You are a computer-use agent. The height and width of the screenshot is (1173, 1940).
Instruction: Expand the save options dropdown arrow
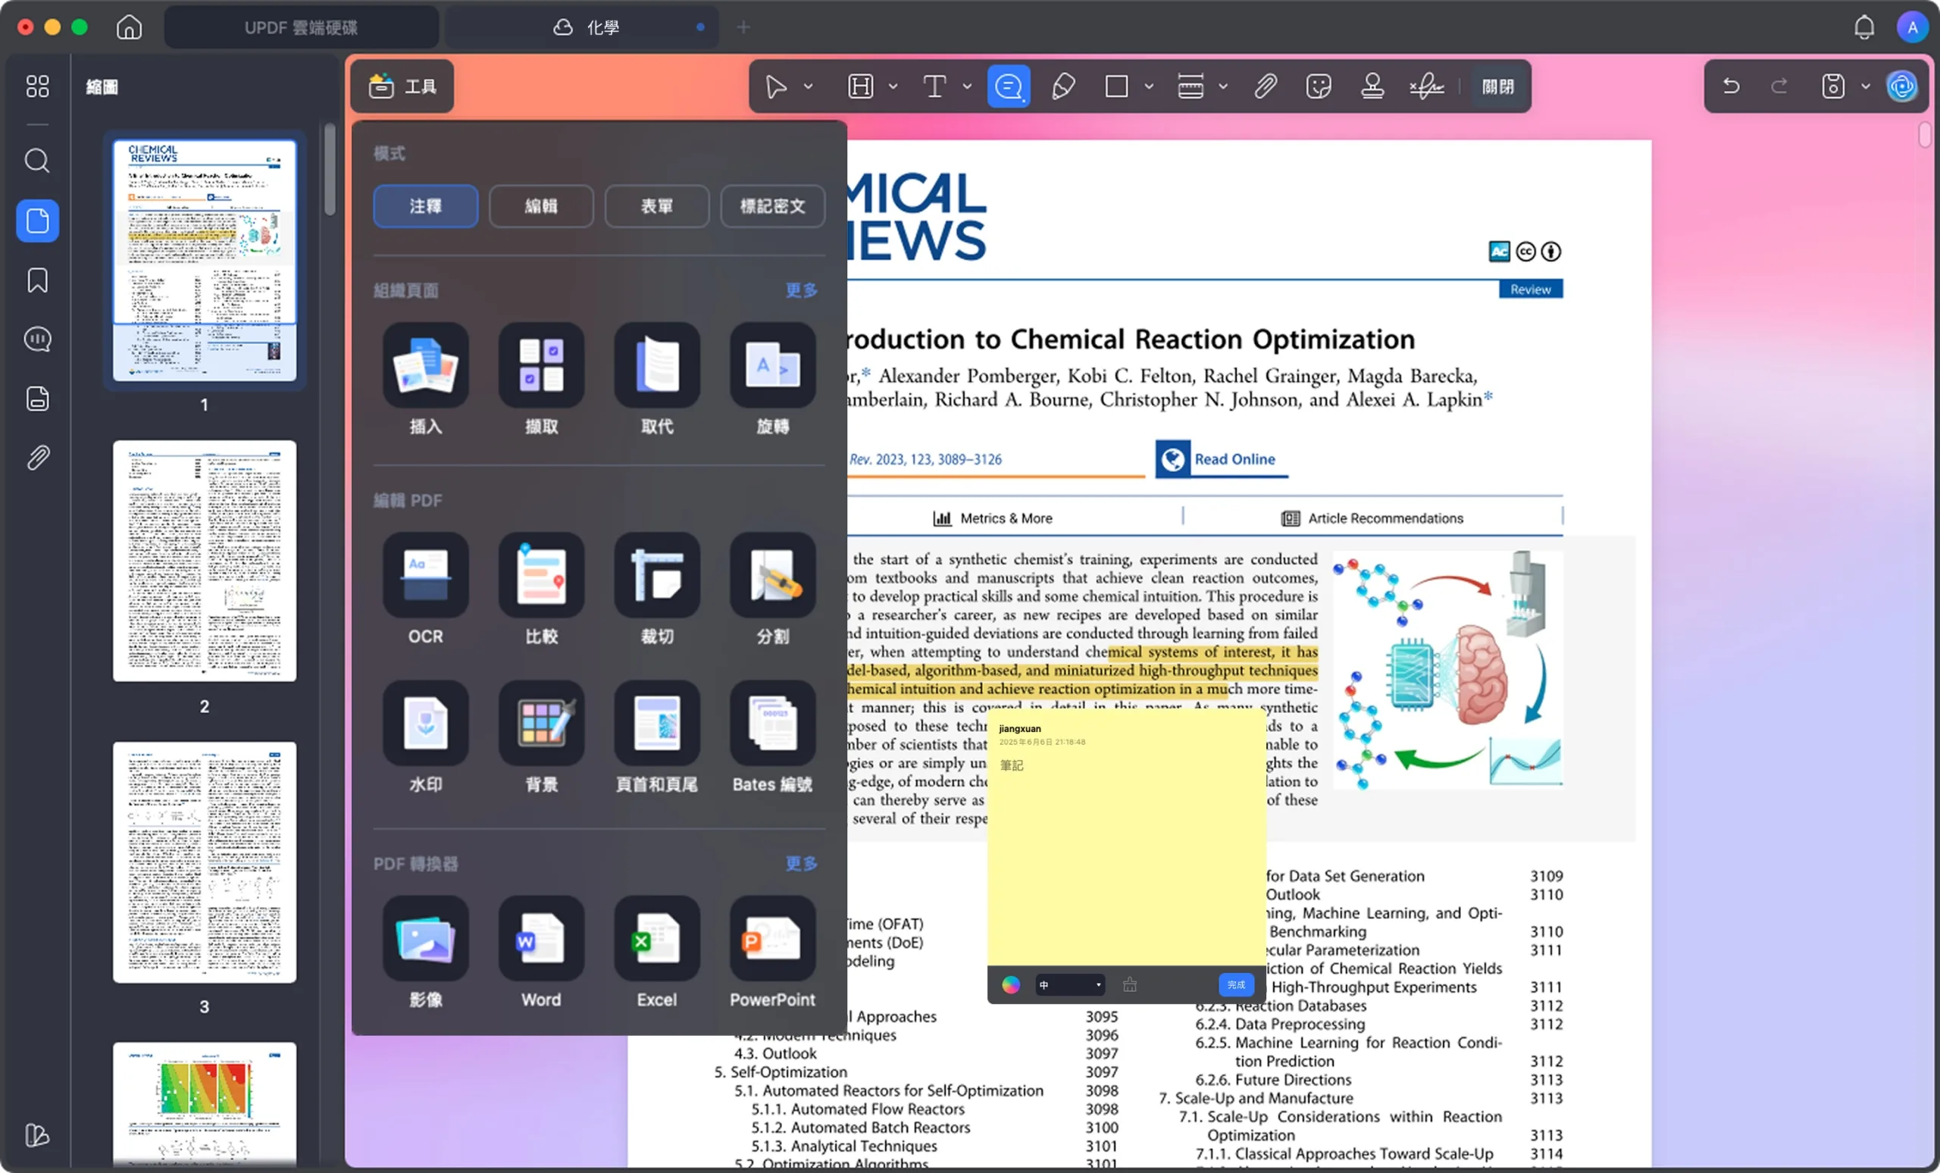click(x=1865, y=86)
